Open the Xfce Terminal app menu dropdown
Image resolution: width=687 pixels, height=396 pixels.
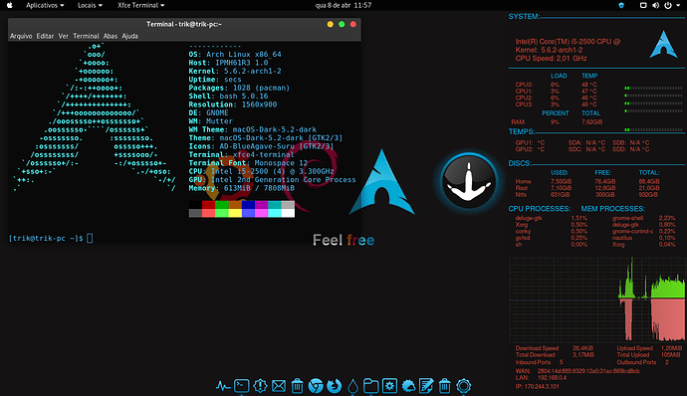tap(140, 5)
